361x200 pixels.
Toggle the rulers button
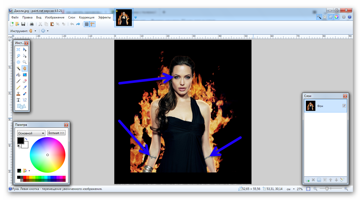pos(92,24)
